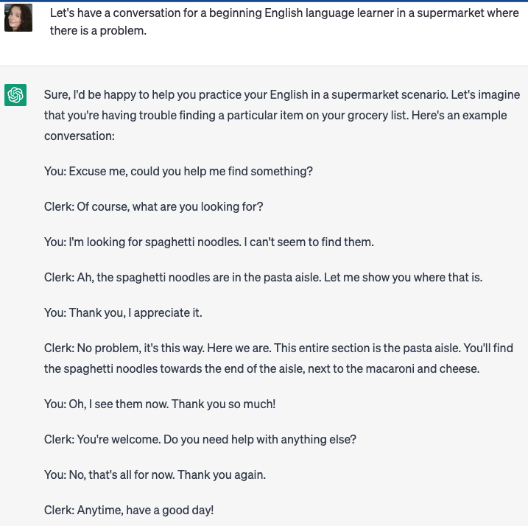Click the line 'Oh, I see them now'
This screenshot has height=526, width=528.
[x=160, y=404]
